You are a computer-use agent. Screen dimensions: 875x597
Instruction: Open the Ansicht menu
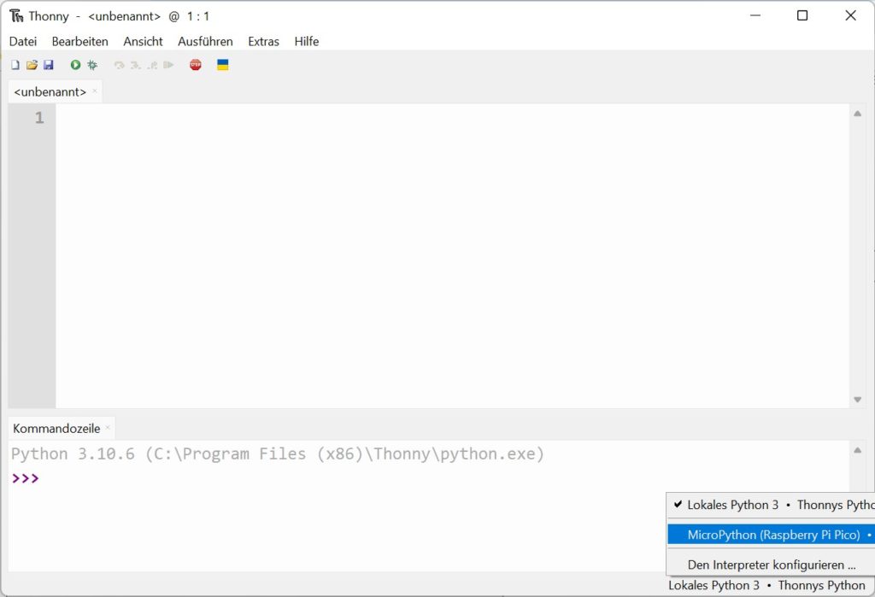point(143,41)
